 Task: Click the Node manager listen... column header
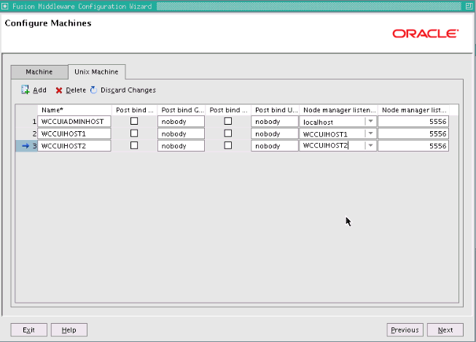tap(338, 110)
